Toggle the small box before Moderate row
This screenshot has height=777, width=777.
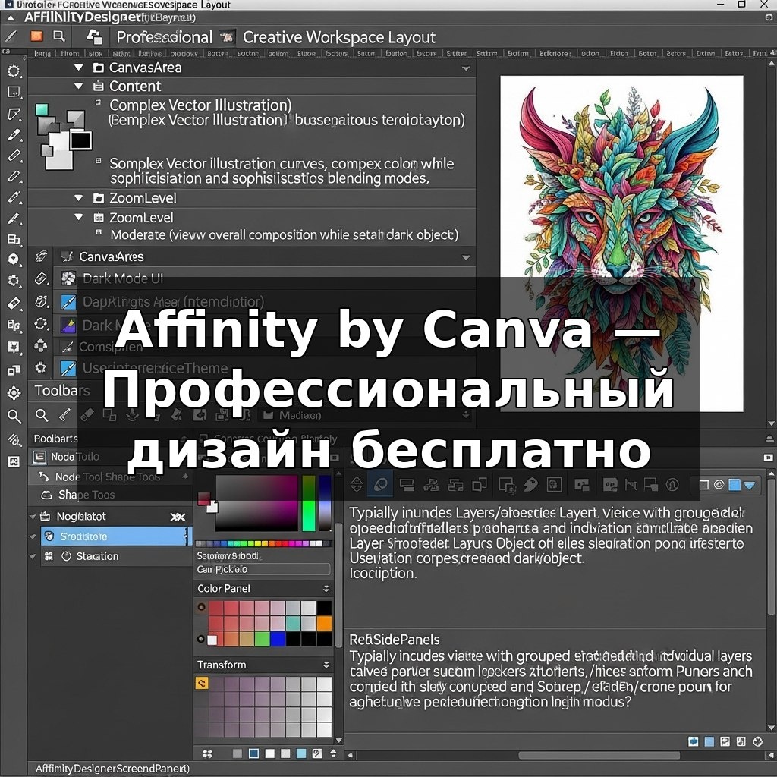tap(99, 231)
